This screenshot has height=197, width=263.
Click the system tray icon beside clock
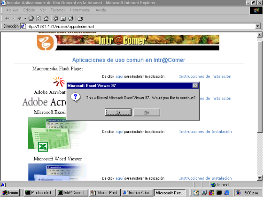click(x=238, y=193)
